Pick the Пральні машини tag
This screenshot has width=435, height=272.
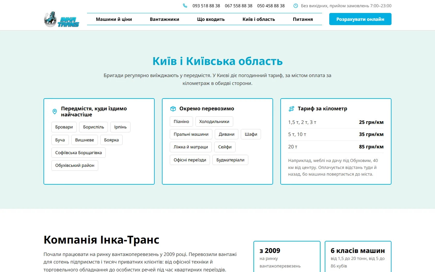(x=191, y=134)
